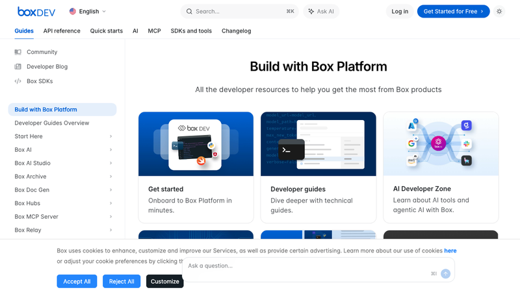Click Reject All cookies button

[x=122, y=282]
